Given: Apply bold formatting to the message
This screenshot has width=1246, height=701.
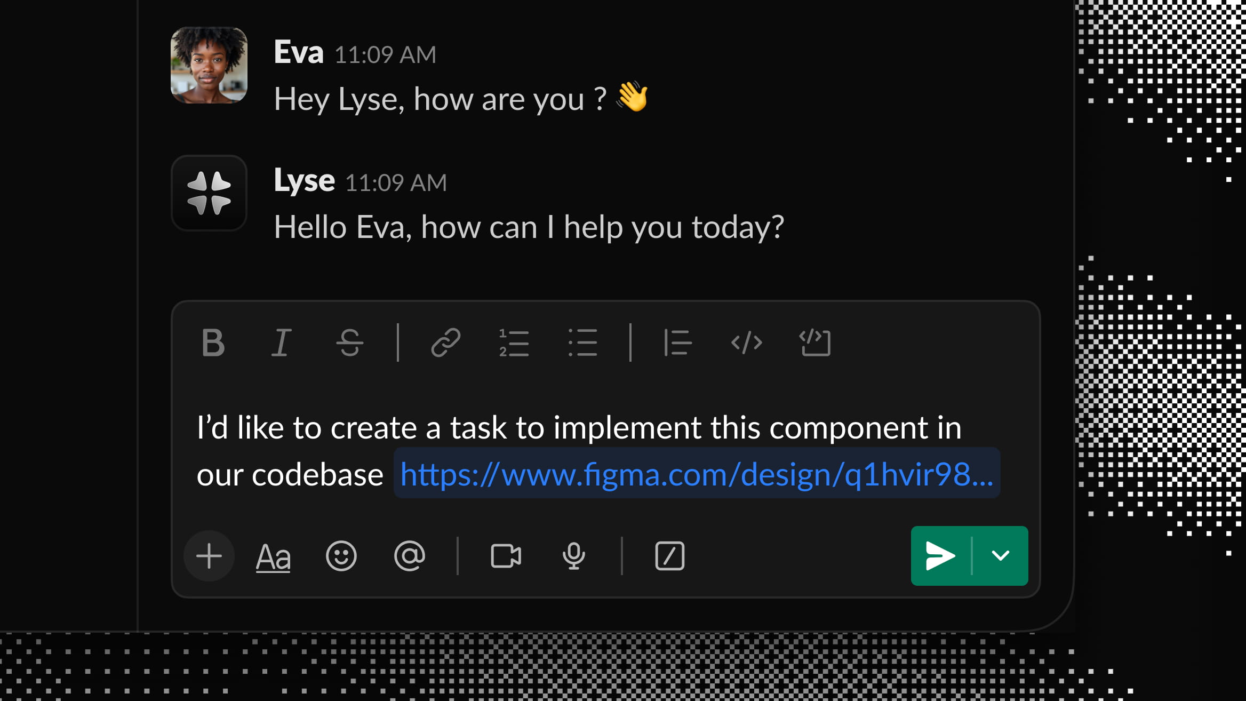Looking at the screenshot, I should (x=213, y=343).
